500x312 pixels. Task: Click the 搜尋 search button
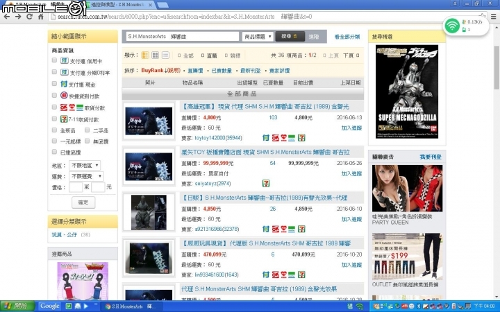click(290, 37)
